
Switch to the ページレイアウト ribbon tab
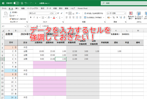[x=33, y=8]
